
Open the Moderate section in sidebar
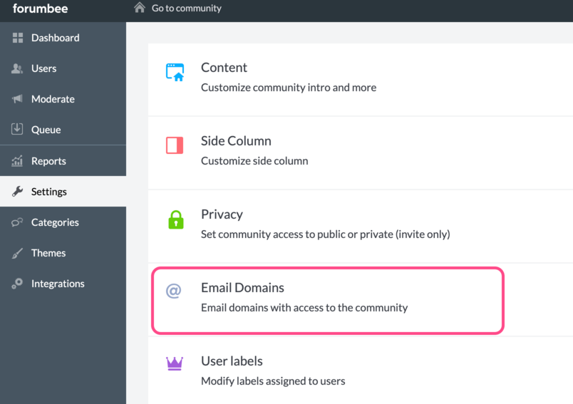63,99
